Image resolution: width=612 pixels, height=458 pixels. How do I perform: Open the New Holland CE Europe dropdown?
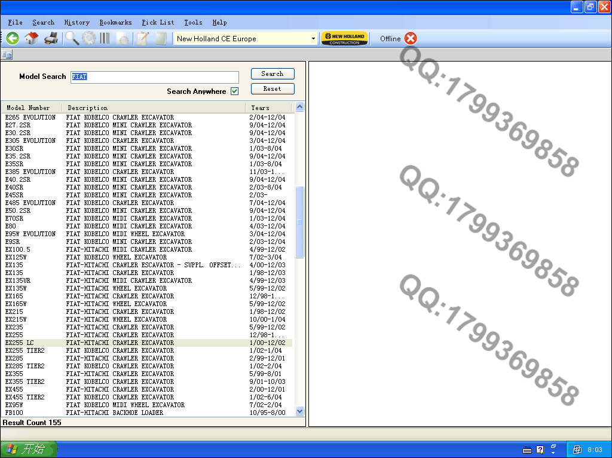tap(313, 39)
